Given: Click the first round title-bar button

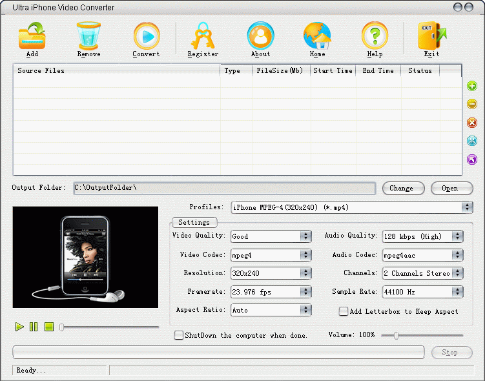Looking at the screenshot, I should tap(458, 7).
